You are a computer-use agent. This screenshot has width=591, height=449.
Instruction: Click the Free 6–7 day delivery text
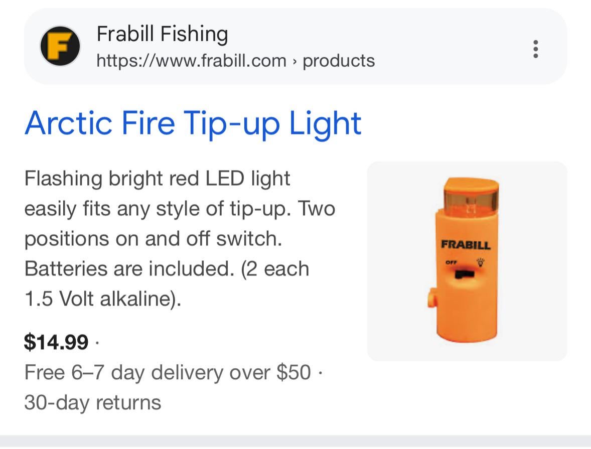pyautogui.click(x=168, y=372)
